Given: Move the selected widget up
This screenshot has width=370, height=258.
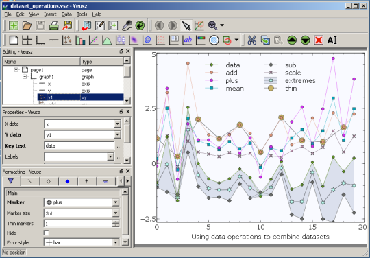Looking at the screenshot, I should pyautogui.click(x=292, y=40).
